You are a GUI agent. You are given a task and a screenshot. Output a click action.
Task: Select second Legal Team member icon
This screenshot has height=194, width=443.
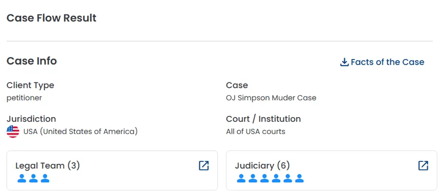[33, 178]
